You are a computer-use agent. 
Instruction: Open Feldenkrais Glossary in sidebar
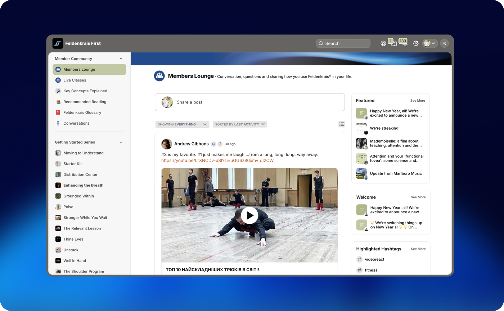coord(82,112)
